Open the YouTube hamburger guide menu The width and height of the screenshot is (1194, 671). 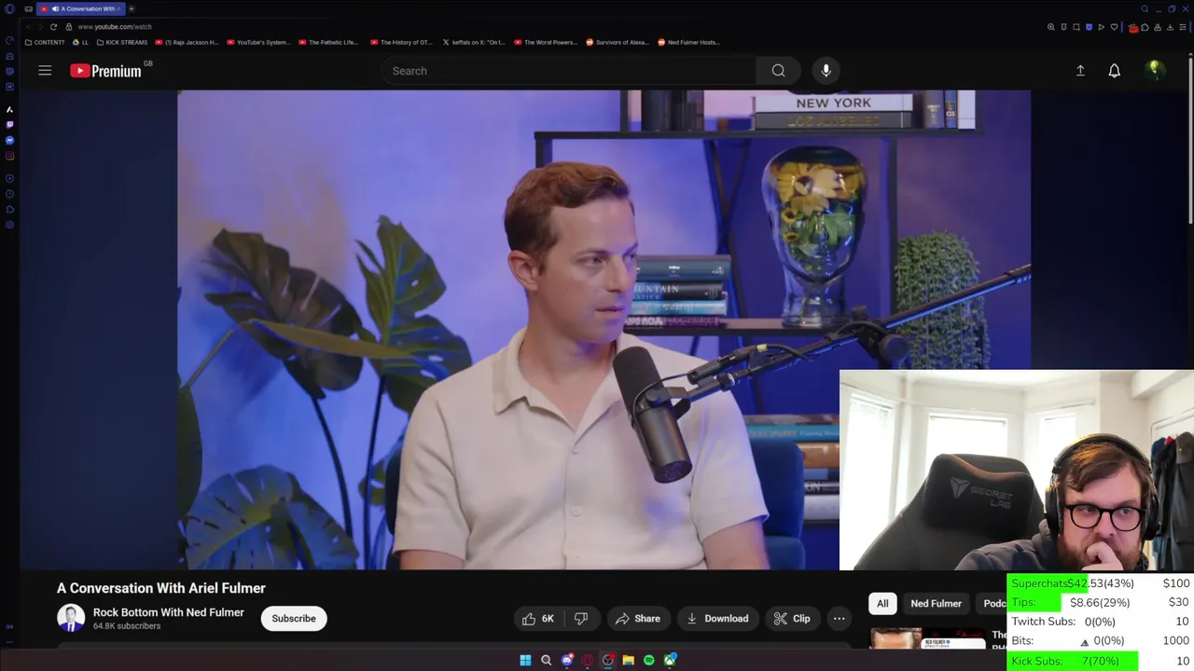45,71
